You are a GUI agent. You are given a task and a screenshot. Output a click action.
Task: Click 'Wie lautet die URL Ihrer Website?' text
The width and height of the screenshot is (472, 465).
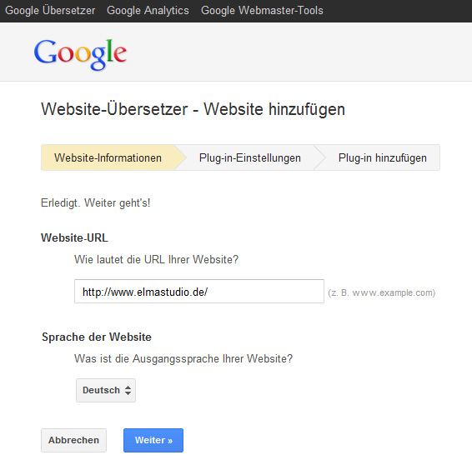coord(156,259)
